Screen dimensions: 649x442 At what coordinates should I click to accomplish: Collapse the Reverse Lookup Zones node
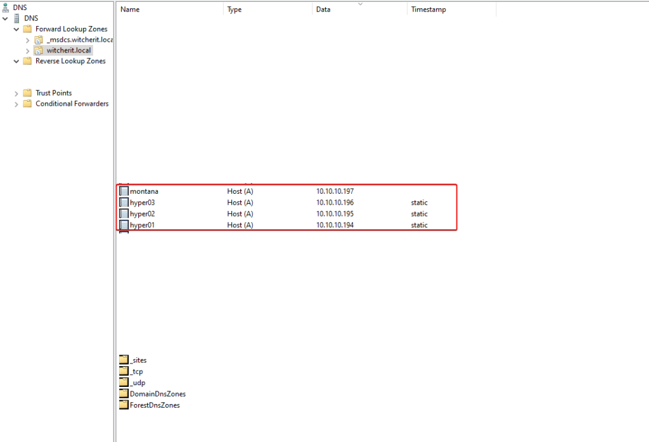(x=16, y=61)
